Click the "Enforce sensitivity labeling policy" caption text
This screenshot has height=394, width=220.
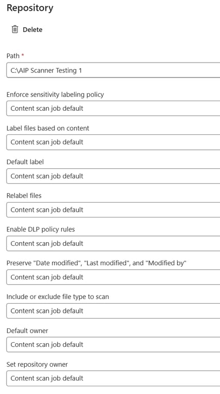tap(55, 94)
